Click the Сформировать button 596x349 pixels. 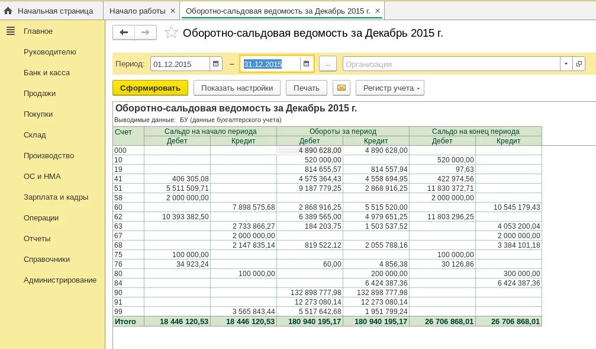(x=150, y=88)
